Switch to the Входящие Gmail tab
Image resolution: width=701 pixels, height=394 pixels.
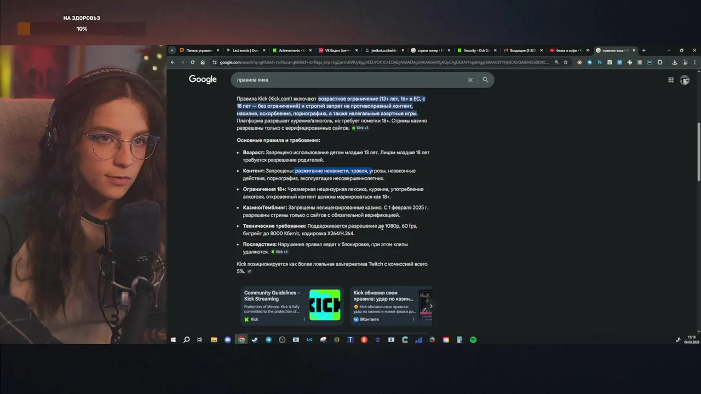click(522, 50)
